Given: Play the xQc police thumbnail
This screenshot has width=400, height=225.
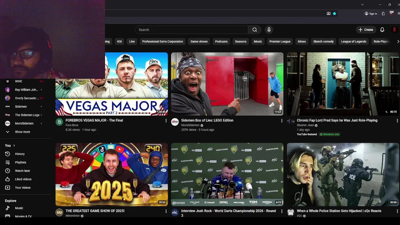Looking at the screenshot, I should tap(343, 174).
